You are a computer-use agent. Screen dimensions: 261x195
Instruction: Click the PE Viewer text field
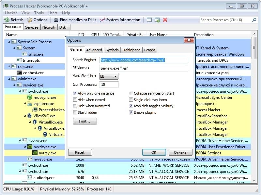144,68
